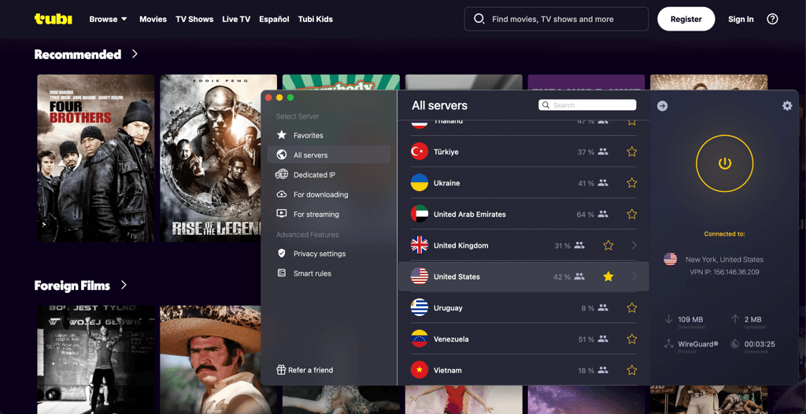
Task: Expand United Kingdom server locations
Action: [634, 245]
